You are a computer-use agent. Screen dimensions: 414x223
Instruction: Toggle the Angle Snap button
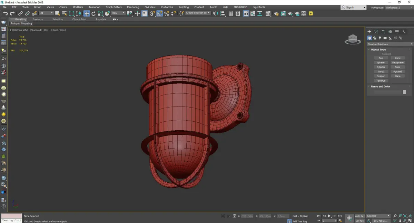click(x=159, y=13)
